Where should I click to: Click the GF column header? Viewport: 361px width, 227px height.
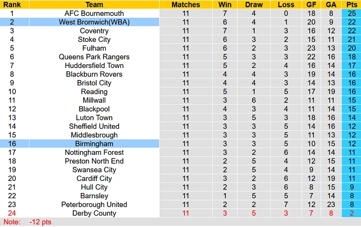coord(311,5)
